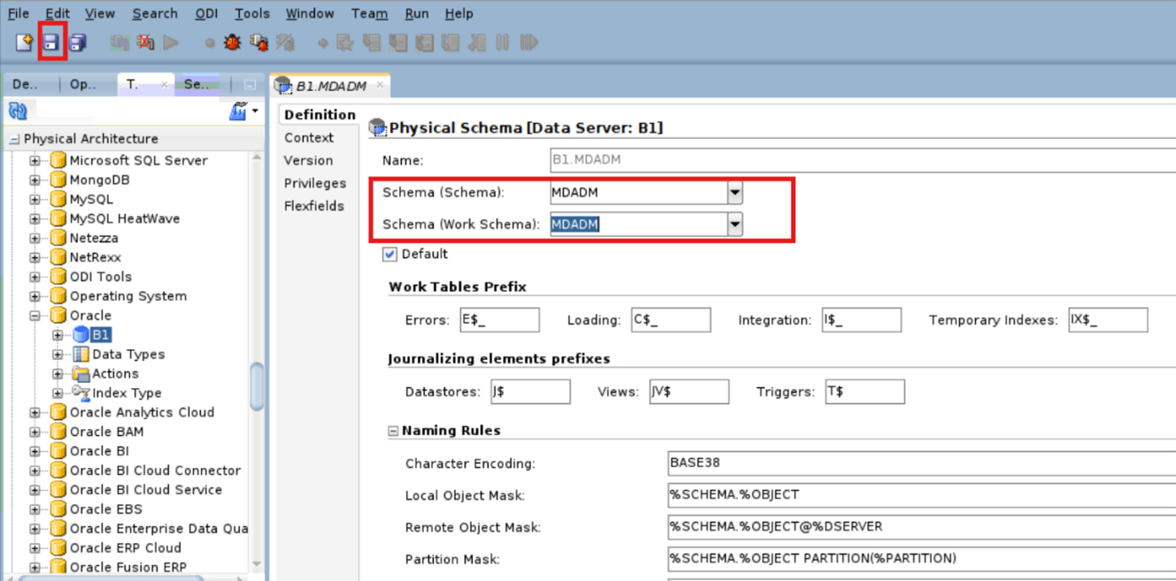
Task: Expand the Index Type node
Action: (x=58, y=393)
